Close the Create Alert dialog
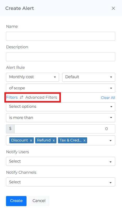Viewport: 122px width, 209px height. (x=113, y=8)
